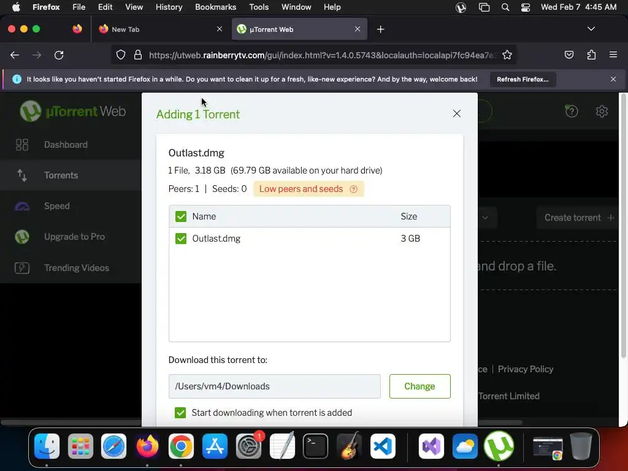628x471 pixels.
Task: Open System Settings from the Dock
Action: coord(248,446)
